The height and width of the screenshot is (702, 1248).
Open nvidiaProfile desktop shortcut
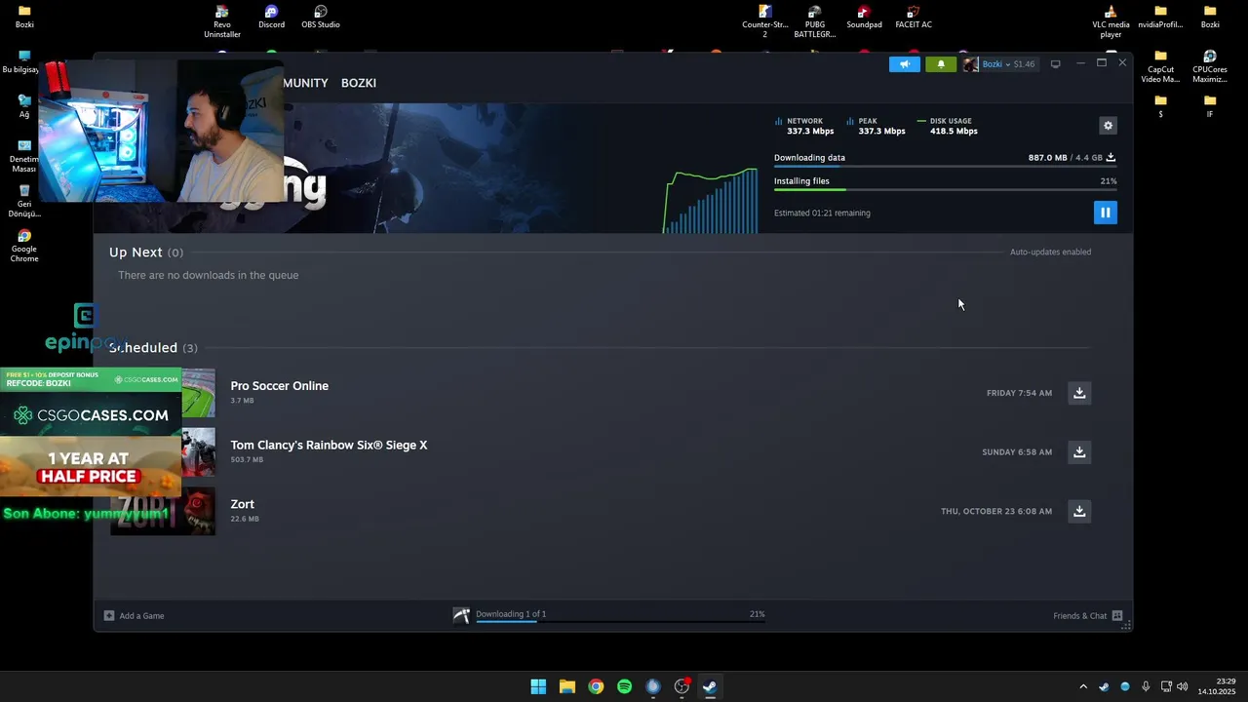[x=1160, y=18]
